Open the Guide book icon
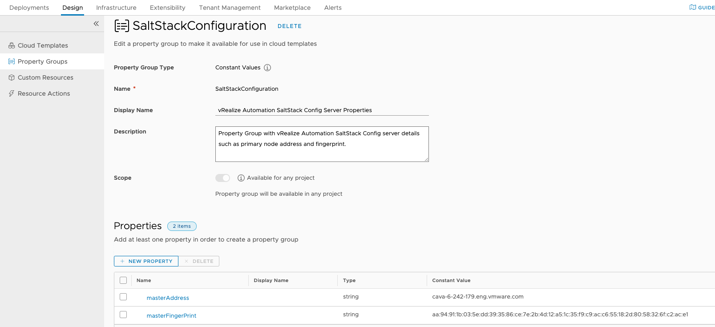715x327 pixels. coord(693,7)
